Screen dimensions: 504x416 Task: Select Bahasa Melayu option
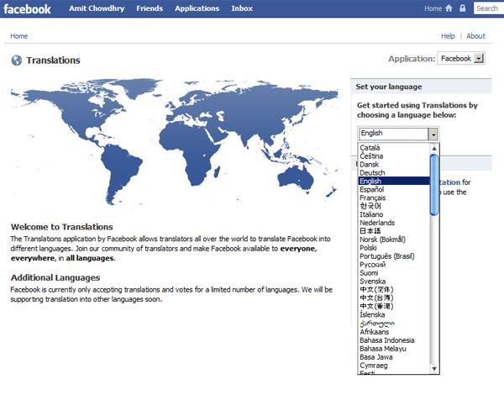coord(394,349)
